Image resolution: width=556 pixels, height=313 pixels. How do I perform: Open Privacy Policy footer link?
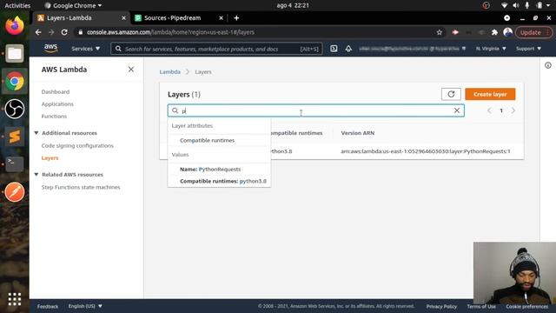pyautogui.click(x=441, y=306)
